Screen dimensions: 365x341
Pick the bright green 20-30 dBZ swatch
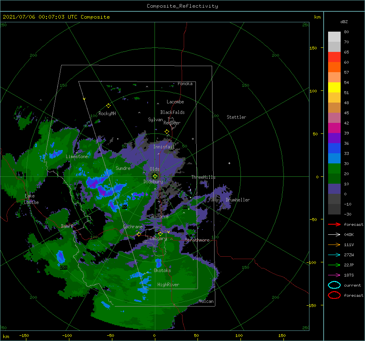[334, 168]
